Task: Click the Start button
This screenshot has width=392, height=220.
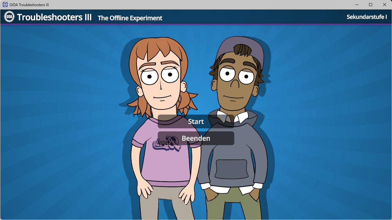Action: pyautogui.click(x=196, y=121)
